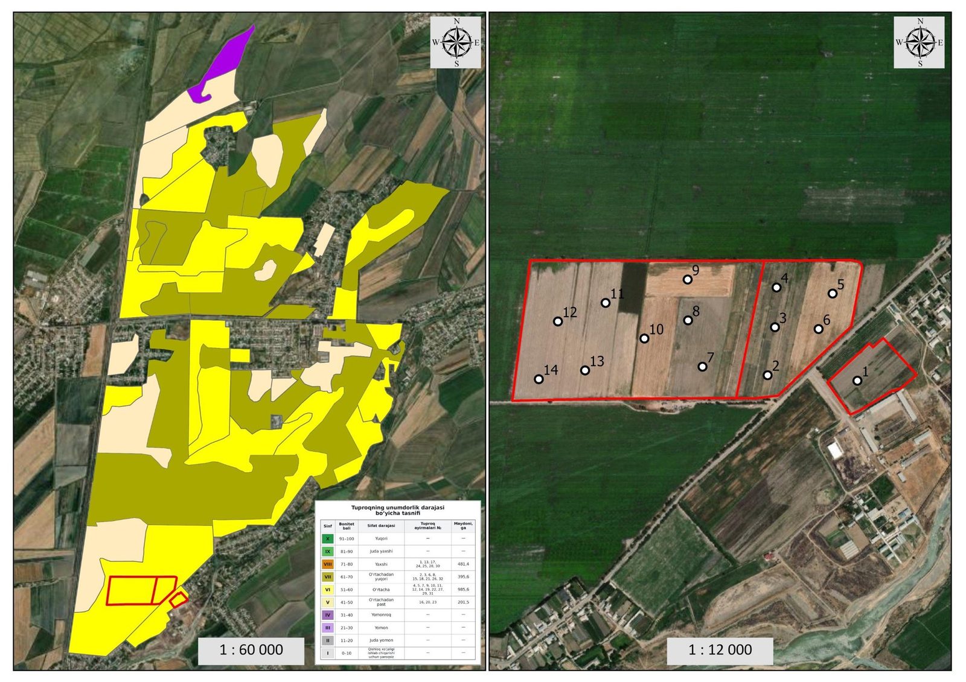Select sample point marker 5
966x682 pixels.
click(833, 294)
